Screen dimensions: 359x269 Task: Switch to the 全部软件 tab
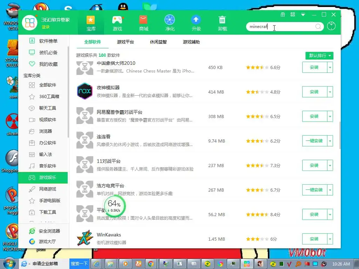coord(93,42)
